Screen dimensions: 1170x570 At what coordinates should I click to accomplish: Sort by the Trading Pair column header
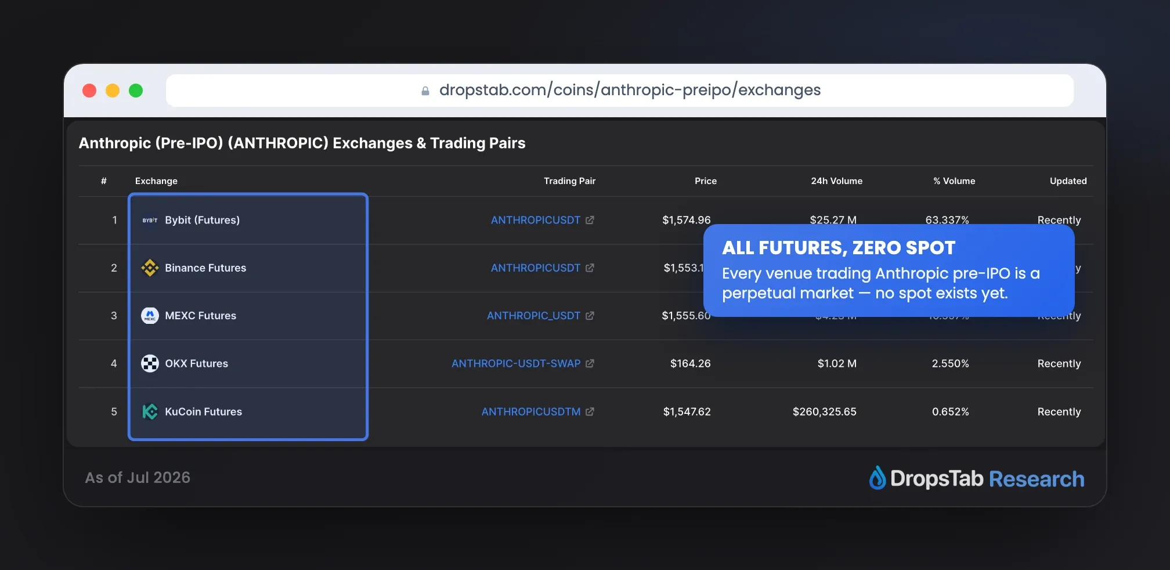point(569,181)
